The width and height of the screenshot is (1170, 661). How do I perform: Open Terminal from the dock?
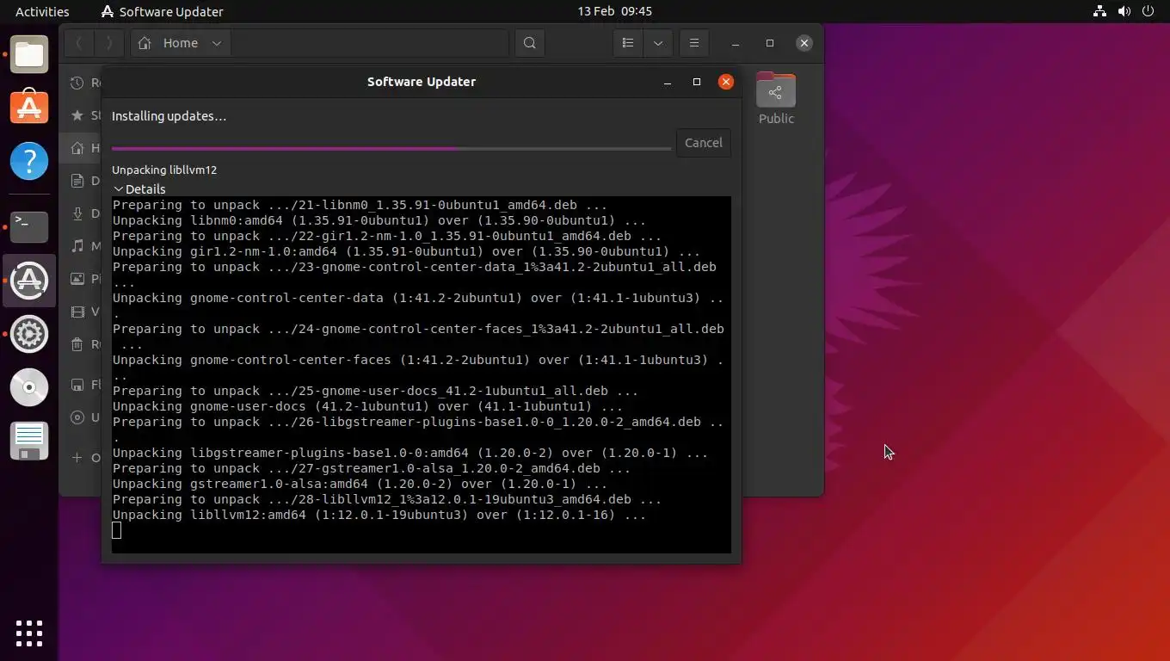coord(29,226)
